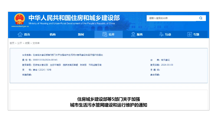Click the star icon beside 专题
The image size is (215, 123).
(190, 34)
